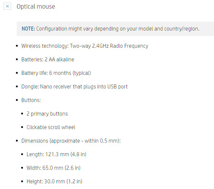This screenshot has width=214, height=189.
Task: Click the 'Wireless technology' label
Action: [x=45, y=46]
